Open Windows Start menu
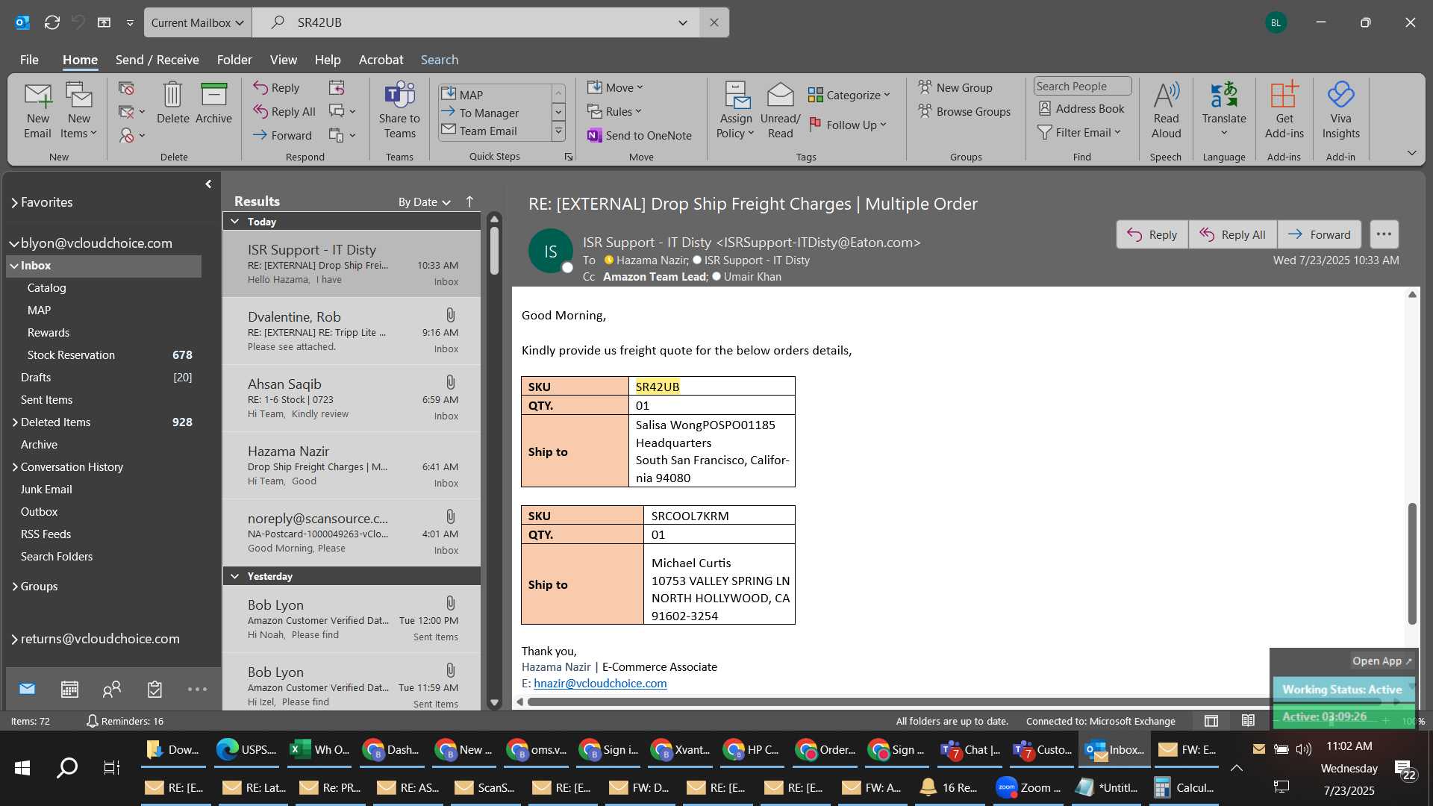Screen dimensions: 1433x806 tap(22, 767)
